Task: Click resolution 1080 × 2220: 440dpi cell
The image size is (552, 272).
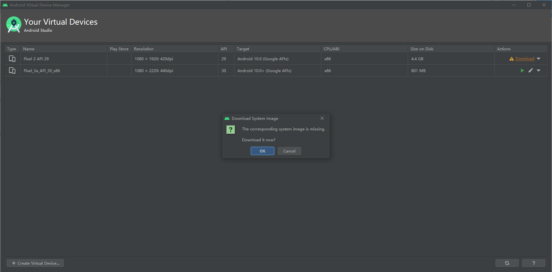Action: click(x=174, y=70)
